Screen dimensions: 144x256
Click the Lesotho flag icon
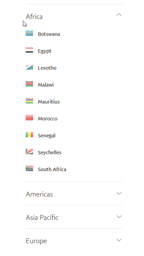(29, 67)
